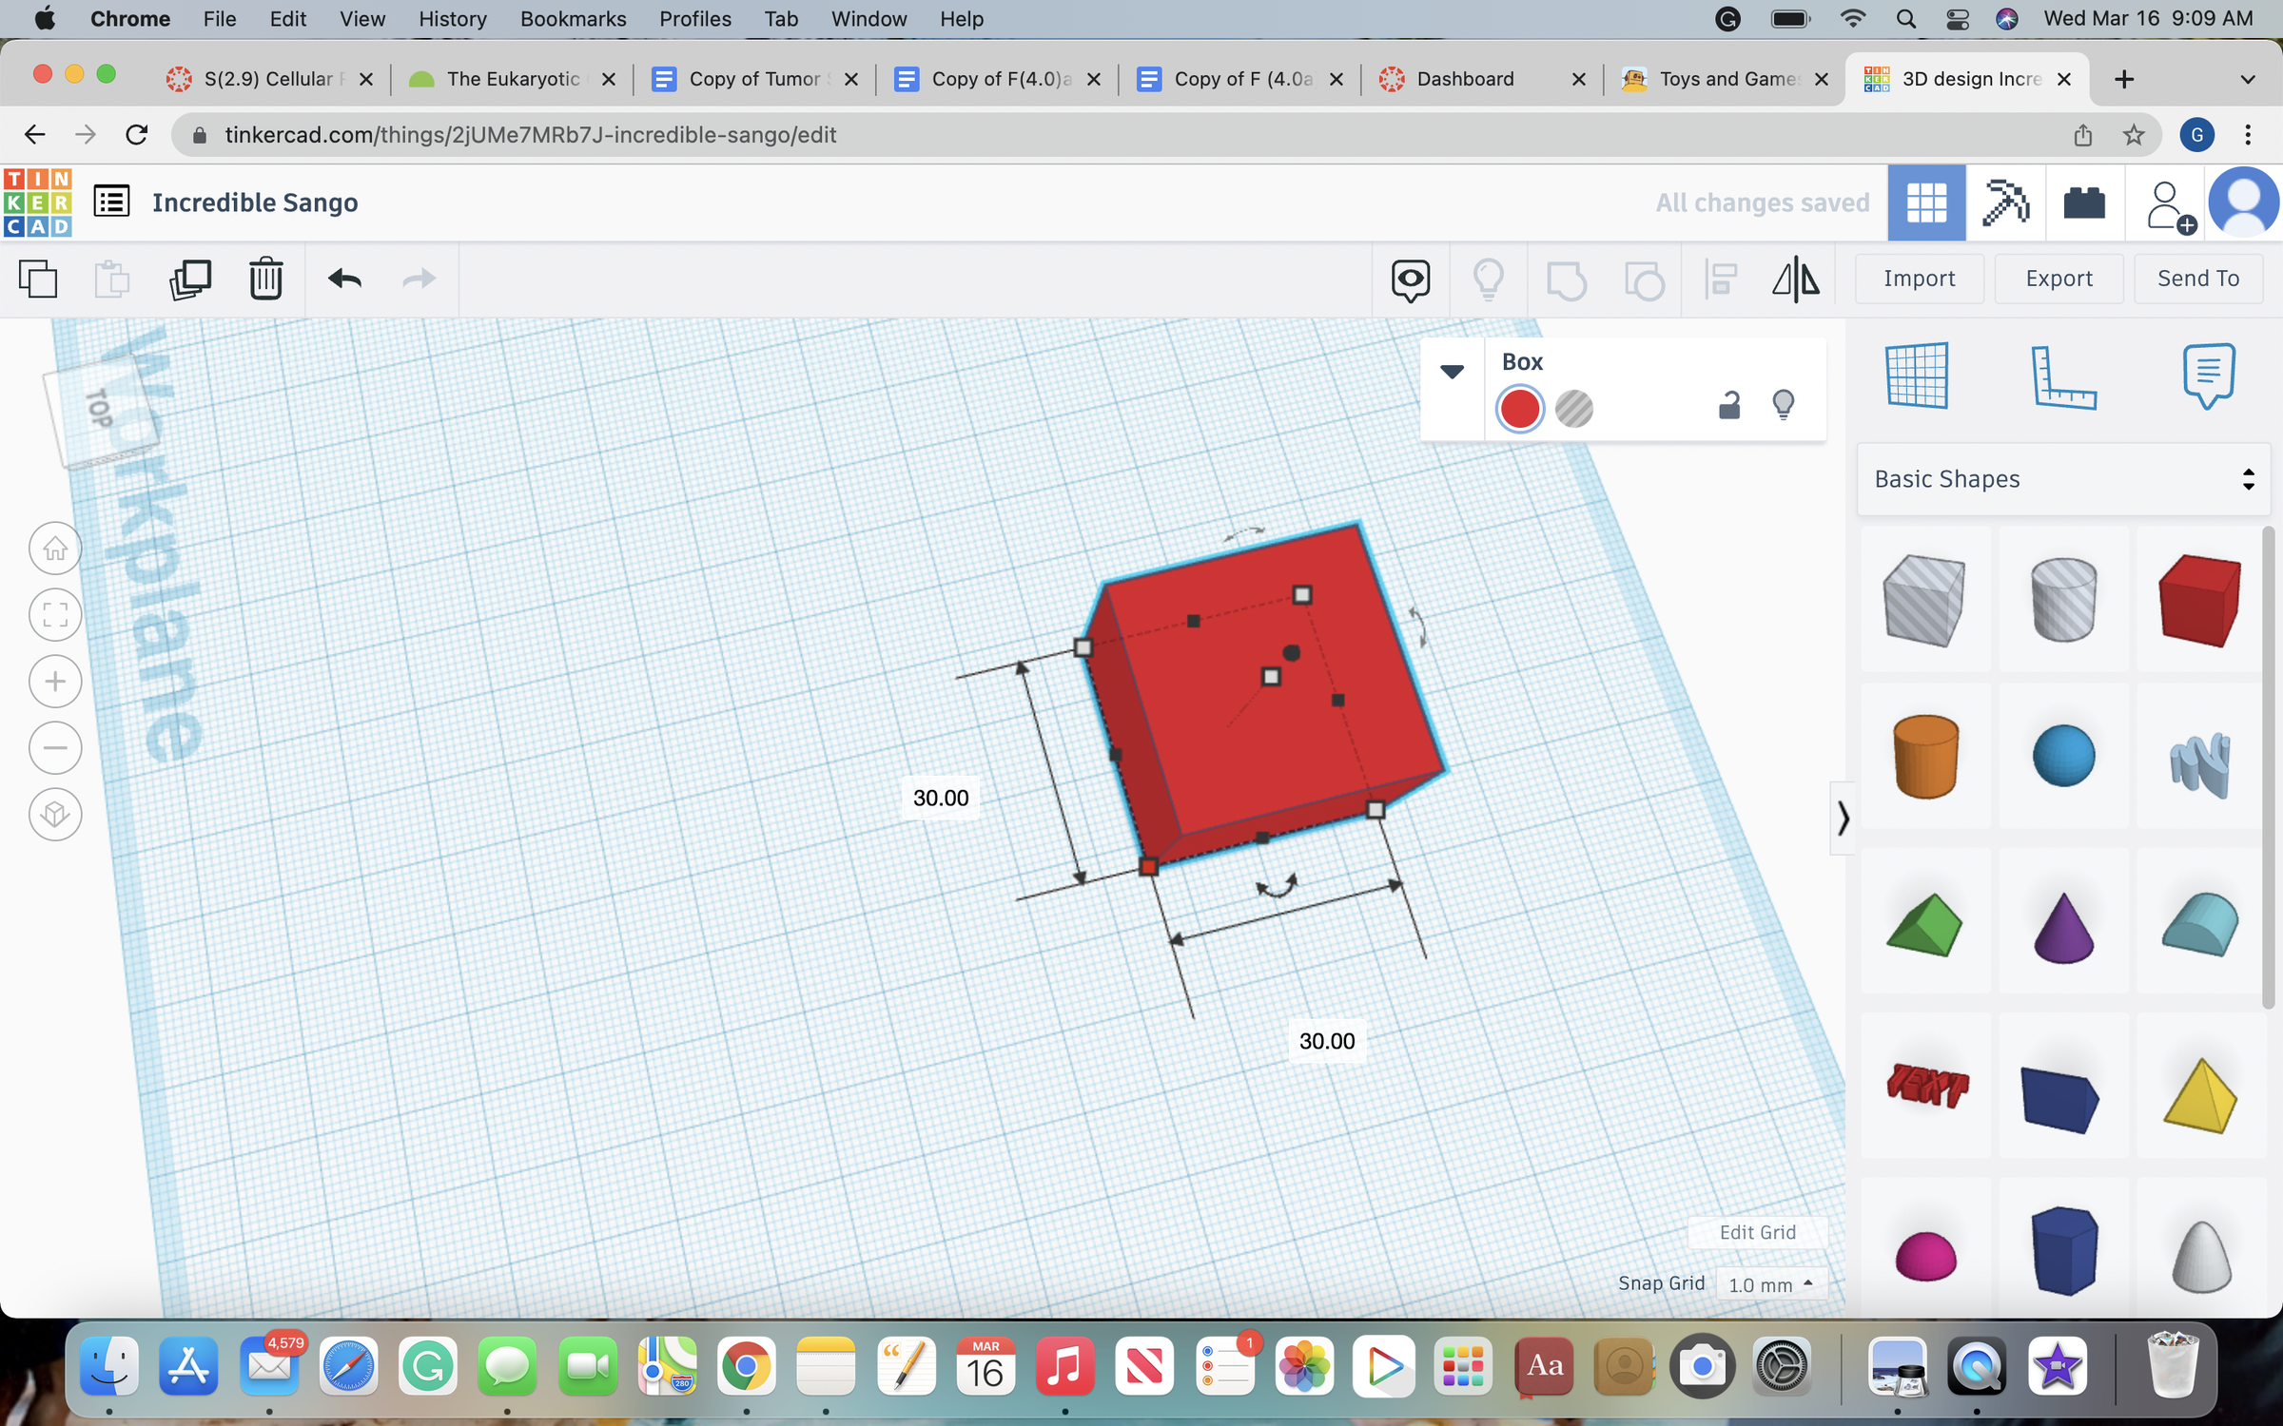Switch to 3D design grid view
2283x1426 pixels.
coord(1927,202)
